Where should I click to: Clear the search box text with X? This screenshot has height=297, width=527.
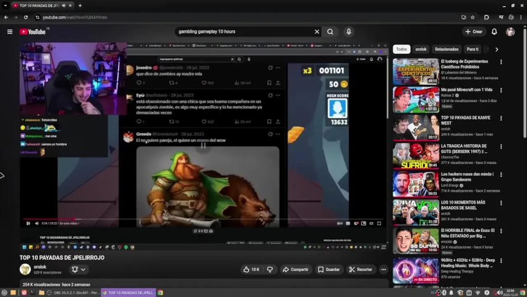point(317,32)
